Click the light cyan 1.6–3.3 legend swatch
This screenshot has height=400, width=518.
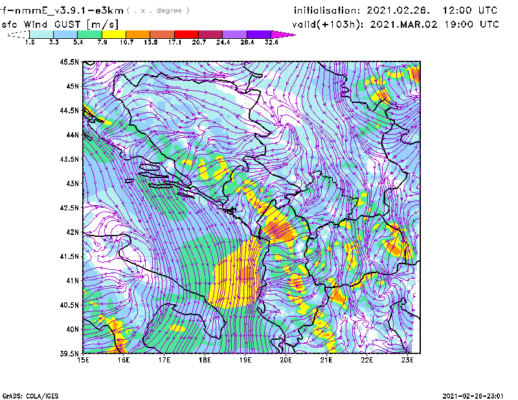(41, 34)
